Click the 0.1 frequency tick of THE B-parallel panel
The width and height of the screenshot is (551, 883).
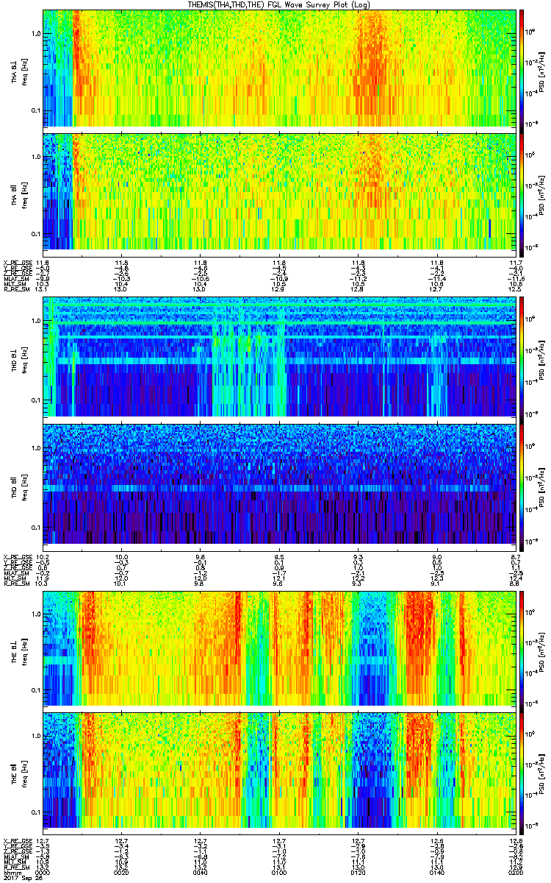(x=35, y=812)
